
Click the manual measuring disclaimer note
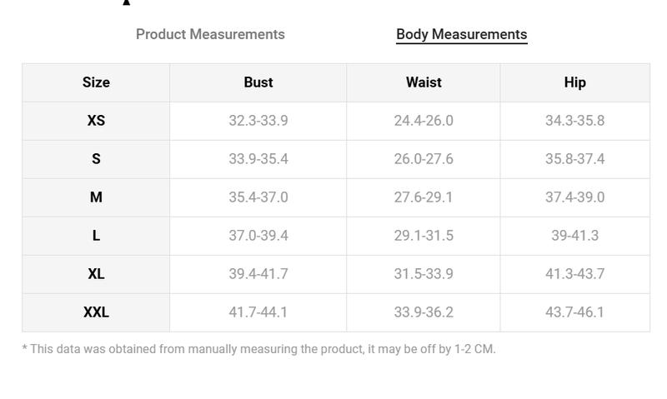258,349
